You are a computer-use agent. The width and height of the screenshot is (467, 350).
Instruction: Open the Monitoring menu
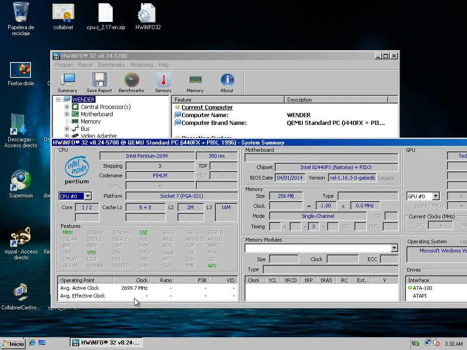(x=141, y=65)
